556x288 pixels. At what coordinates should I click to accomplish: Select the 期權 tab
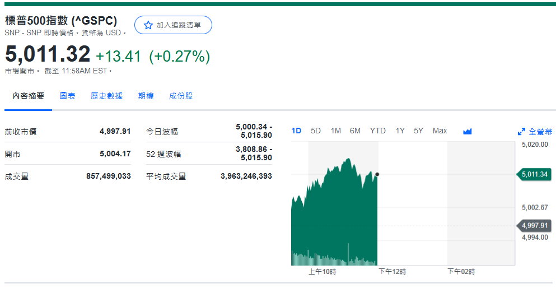point(146,96)
